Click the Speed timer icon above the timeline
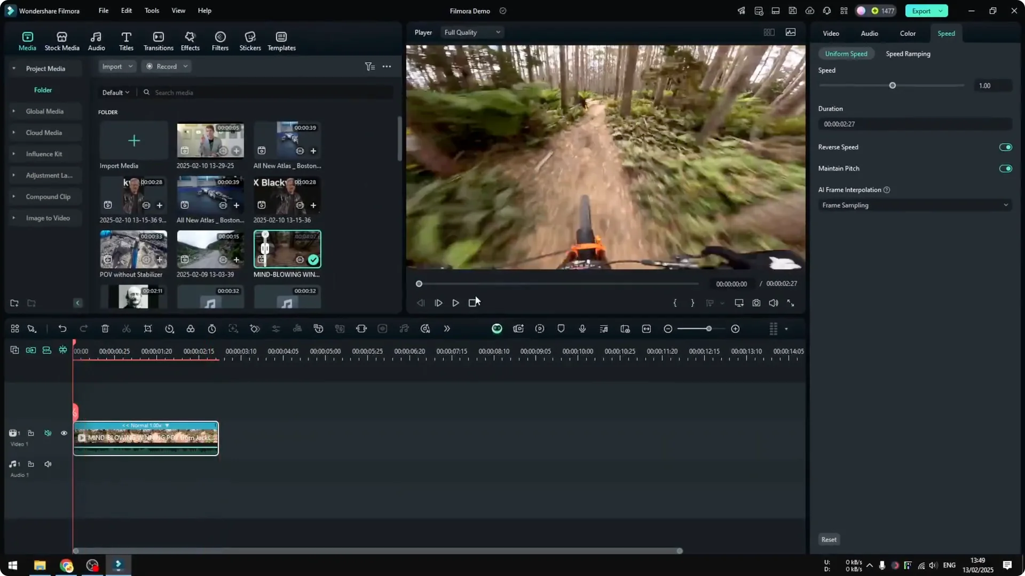 (x=212, y=329)
